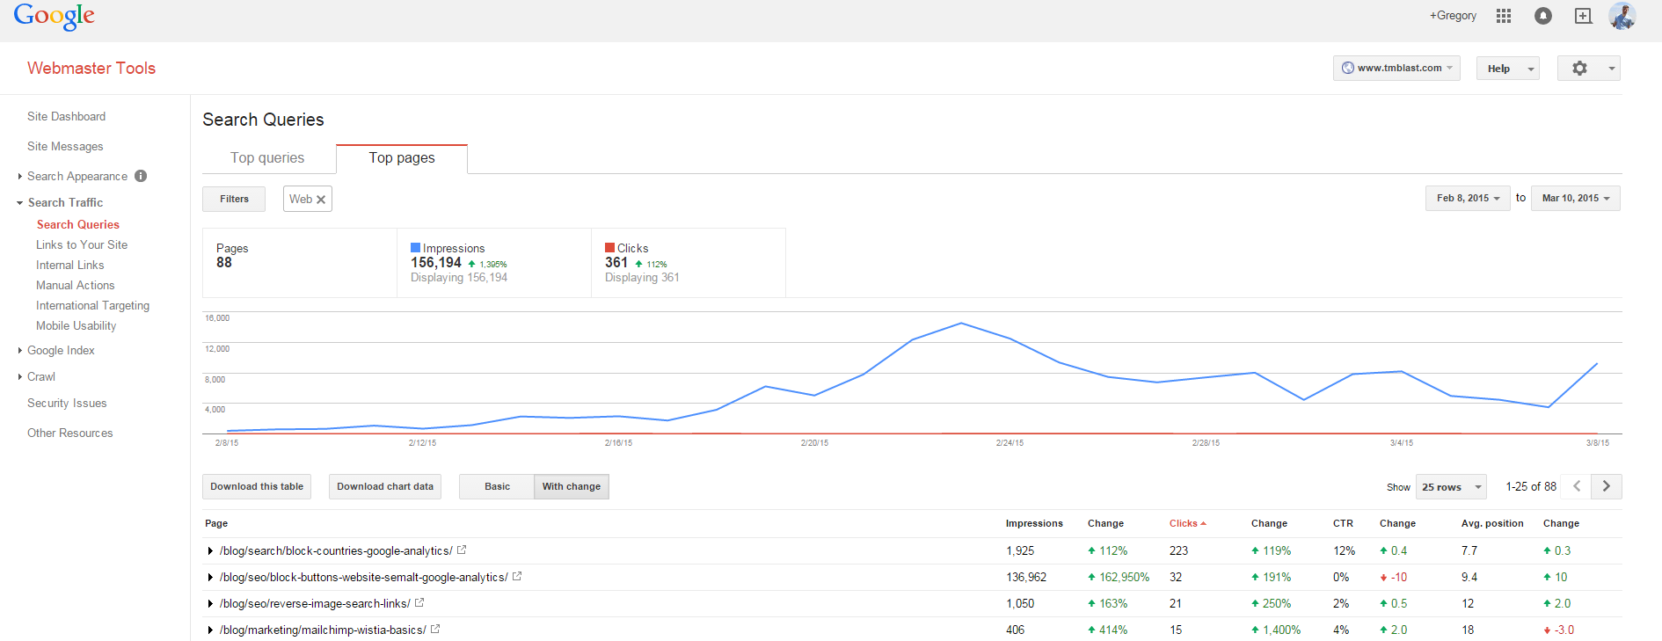Click Search Appearance info icon
This screenshot has width=1662, height=641.
point(141,176)
